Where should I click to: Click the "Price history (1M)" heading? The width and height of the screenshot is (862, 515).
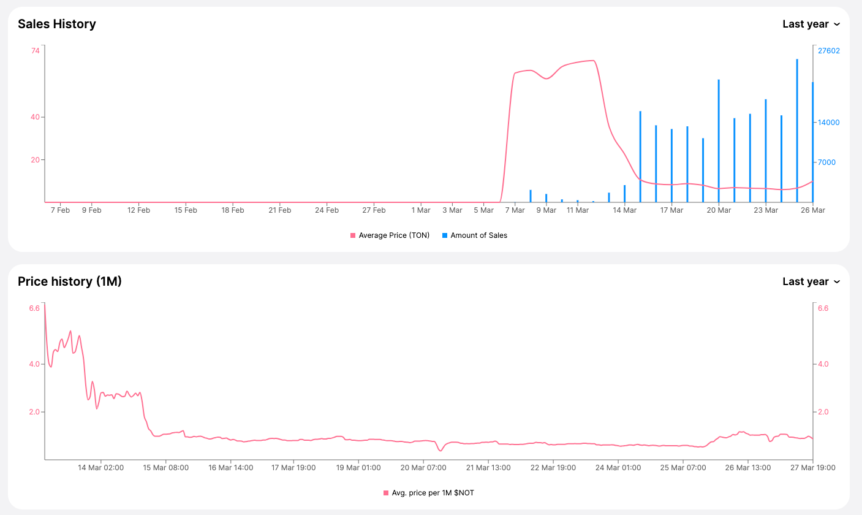tap(70, 281)
